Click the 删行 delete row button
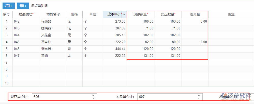The image size is (254, 104). (23, 6)
